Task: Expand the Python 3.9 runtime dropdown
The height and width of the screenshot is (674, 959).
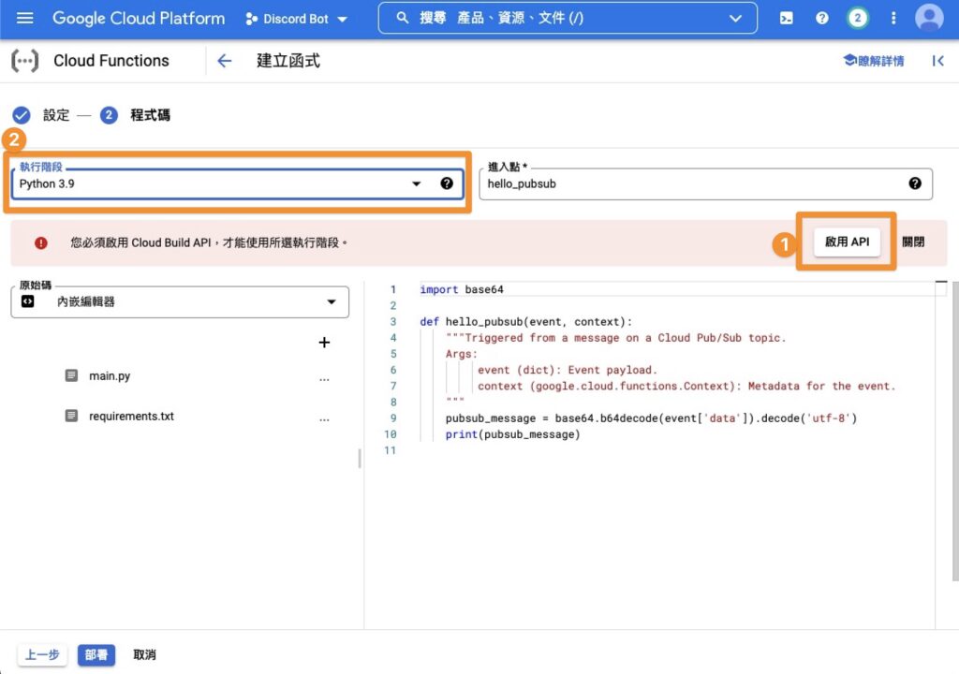Action: pos(417,184)
